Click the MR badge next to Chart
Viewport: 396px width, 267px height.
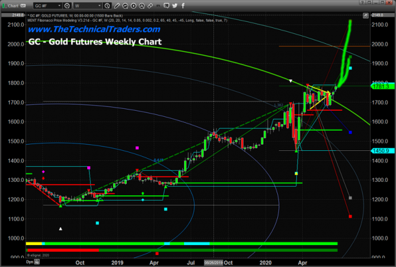(23, 5)
